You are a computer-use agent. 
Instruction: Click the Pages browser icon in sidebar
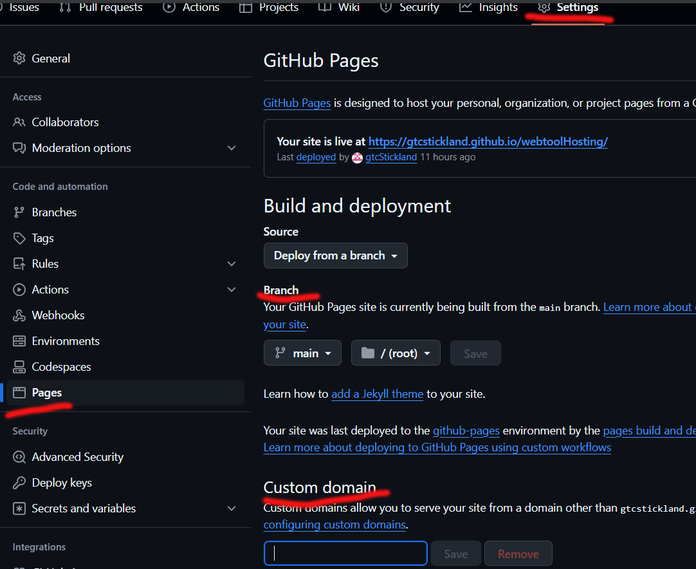tap(19, 393)
